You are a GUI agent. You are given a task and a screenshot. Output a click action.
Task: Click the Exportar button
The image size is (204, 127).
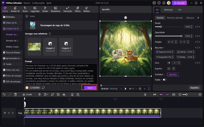(x=179, y=3)
